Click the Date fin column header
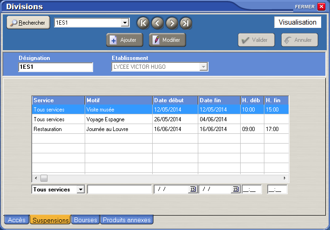Screen dimensions: 330x230 [x=219, y=100]
